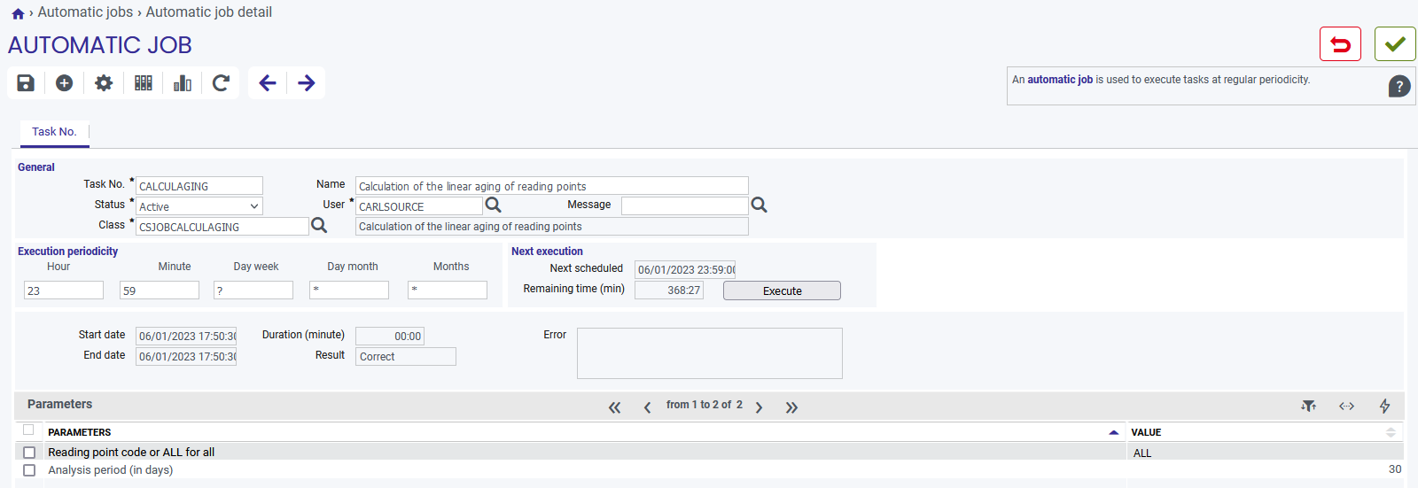Click the automatic job help link

click(x=1060, y=80)
